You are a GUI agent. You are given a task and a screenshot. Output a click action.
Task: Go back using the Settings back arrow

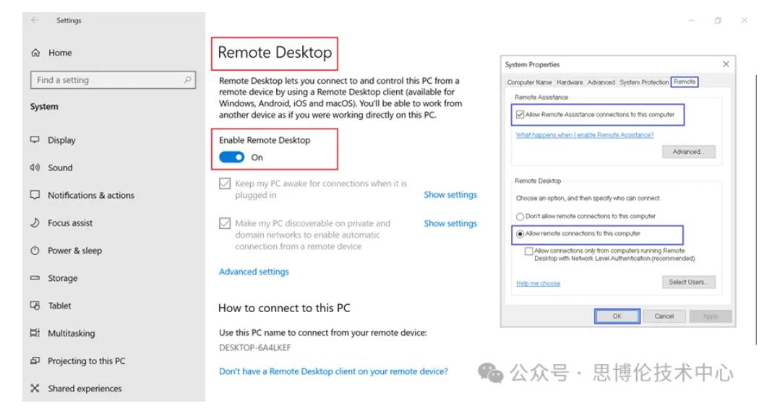pos(35,20)
